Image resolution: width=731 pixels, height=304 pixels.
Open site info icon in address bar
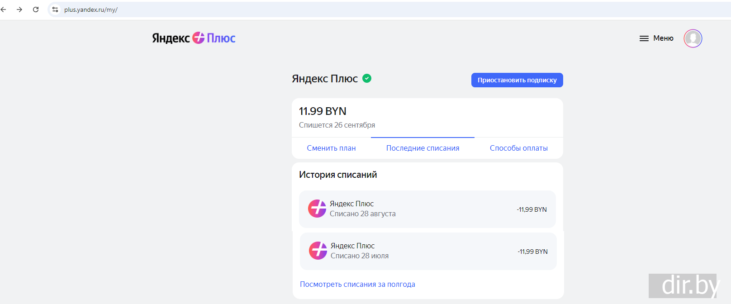point(55,9)
